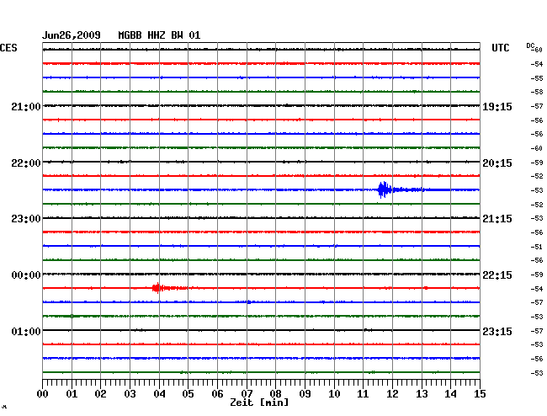Select the 22:00 local time label
Screen dimensions: 547x416
pyautogui.click(x=26, y=163)
